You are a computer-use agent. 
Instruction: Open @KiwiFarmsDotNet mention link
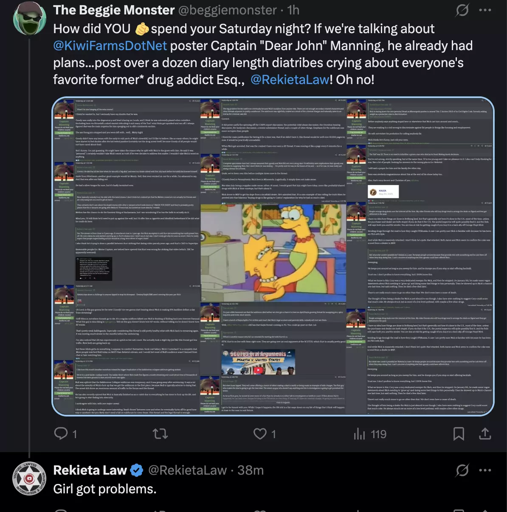110,45
